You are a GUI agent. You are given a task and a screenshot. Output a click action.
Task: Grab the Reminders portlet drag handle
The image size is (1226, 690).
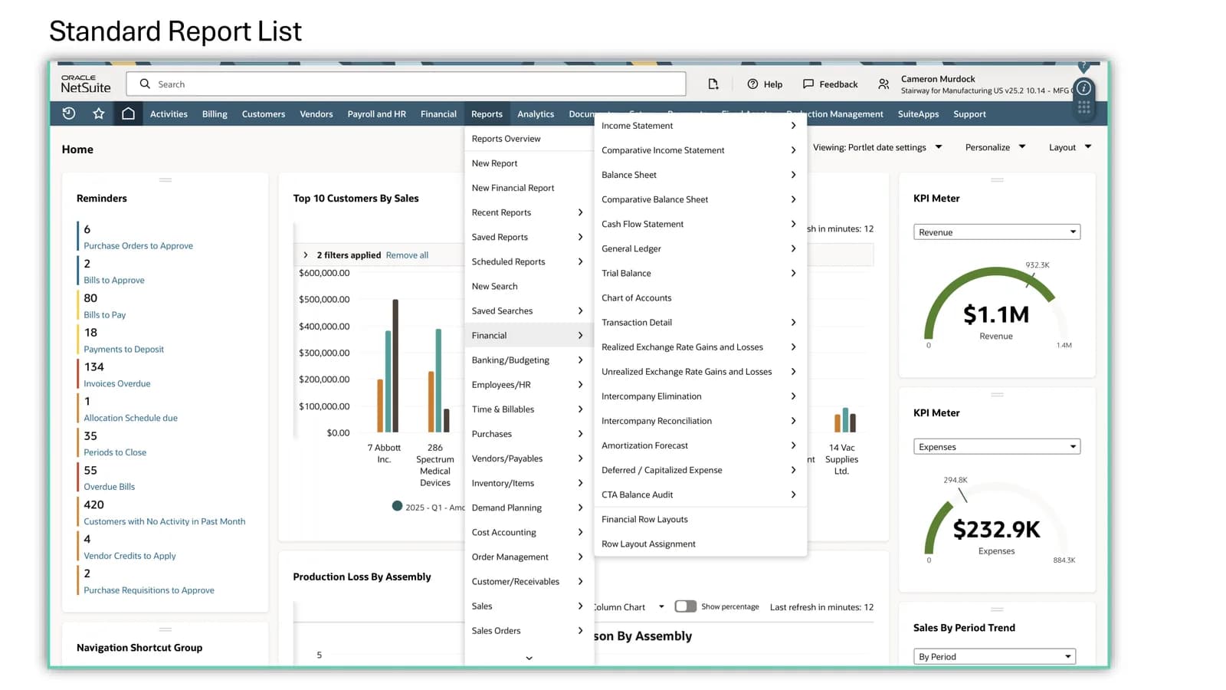pos(165,180)
